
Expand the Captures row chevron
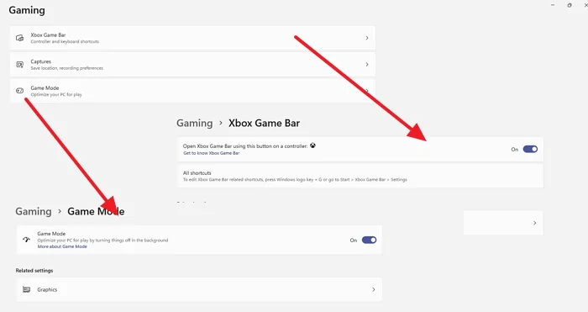click(x=367, y=65)
